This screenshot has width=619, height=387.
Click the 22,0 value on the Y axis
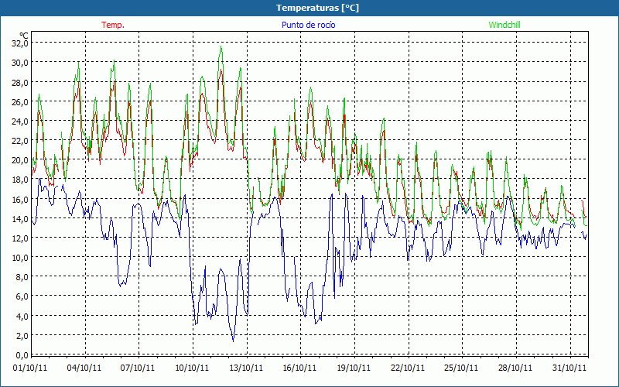19,141
